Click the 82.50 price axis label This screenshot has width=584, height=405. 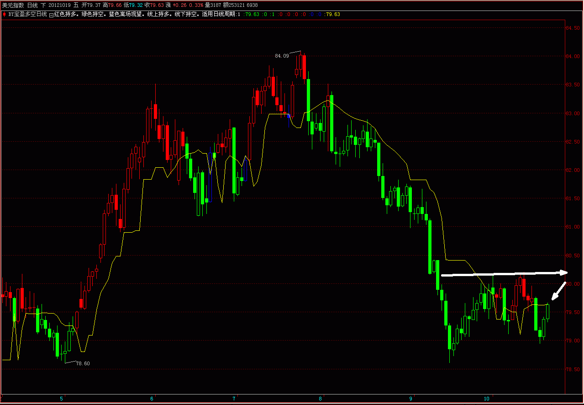[572, 142]
